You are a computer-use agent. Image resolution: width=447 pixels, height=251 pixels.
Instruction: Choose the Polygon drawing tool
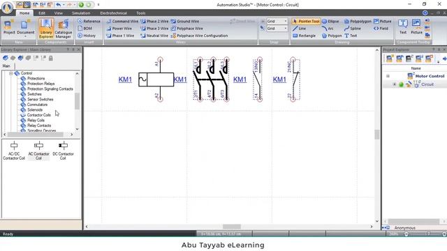point(332,36)
